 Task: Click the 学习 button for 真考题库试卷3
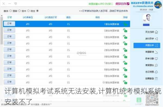[10, 37]
